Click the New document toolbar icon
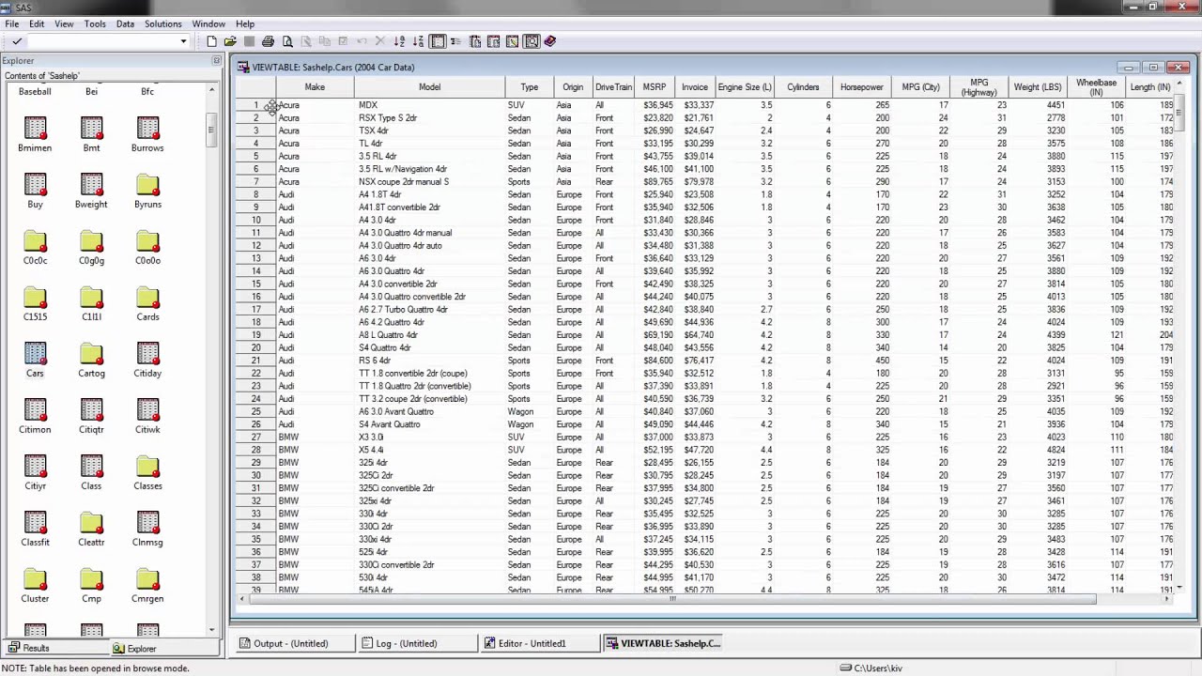1202x676 pixels. click(x=211, y=41)
